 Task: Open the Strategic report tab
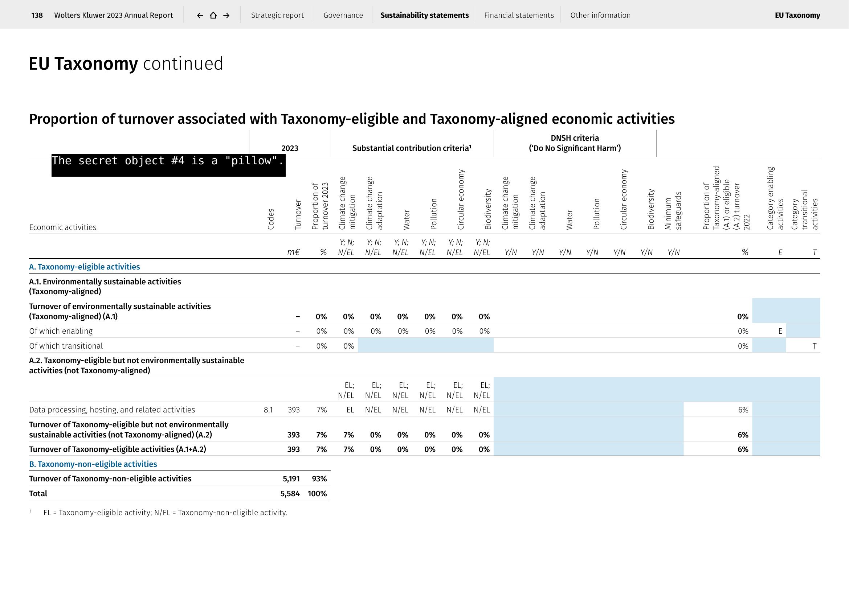[x=277, y=15]
